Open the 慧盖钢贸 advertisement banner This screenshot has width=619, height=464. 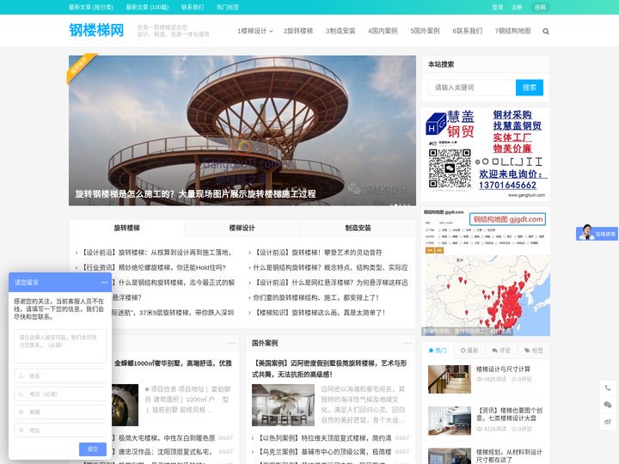pos(486,155)
